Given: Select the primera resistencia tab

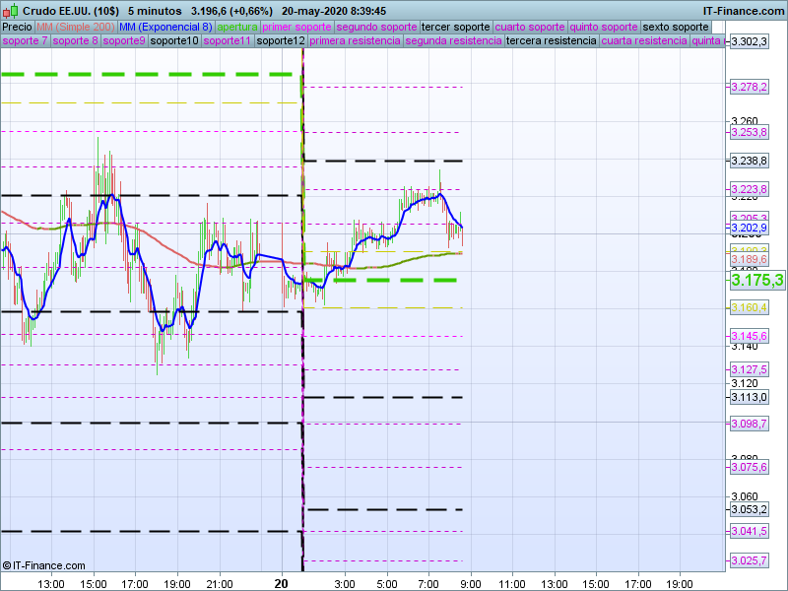Looking at the screenshot, I should pos(355,41).
